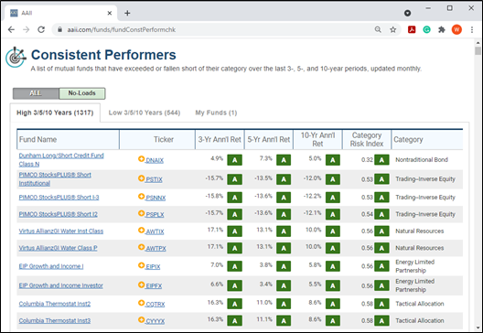Viewport: 483px width, 333px height.
Task: Open the zoom magnifier in address bar
Action: pos(378,29)
